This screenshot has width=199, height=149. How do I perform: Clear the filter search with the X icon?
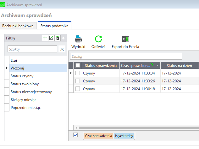point(62,49)
